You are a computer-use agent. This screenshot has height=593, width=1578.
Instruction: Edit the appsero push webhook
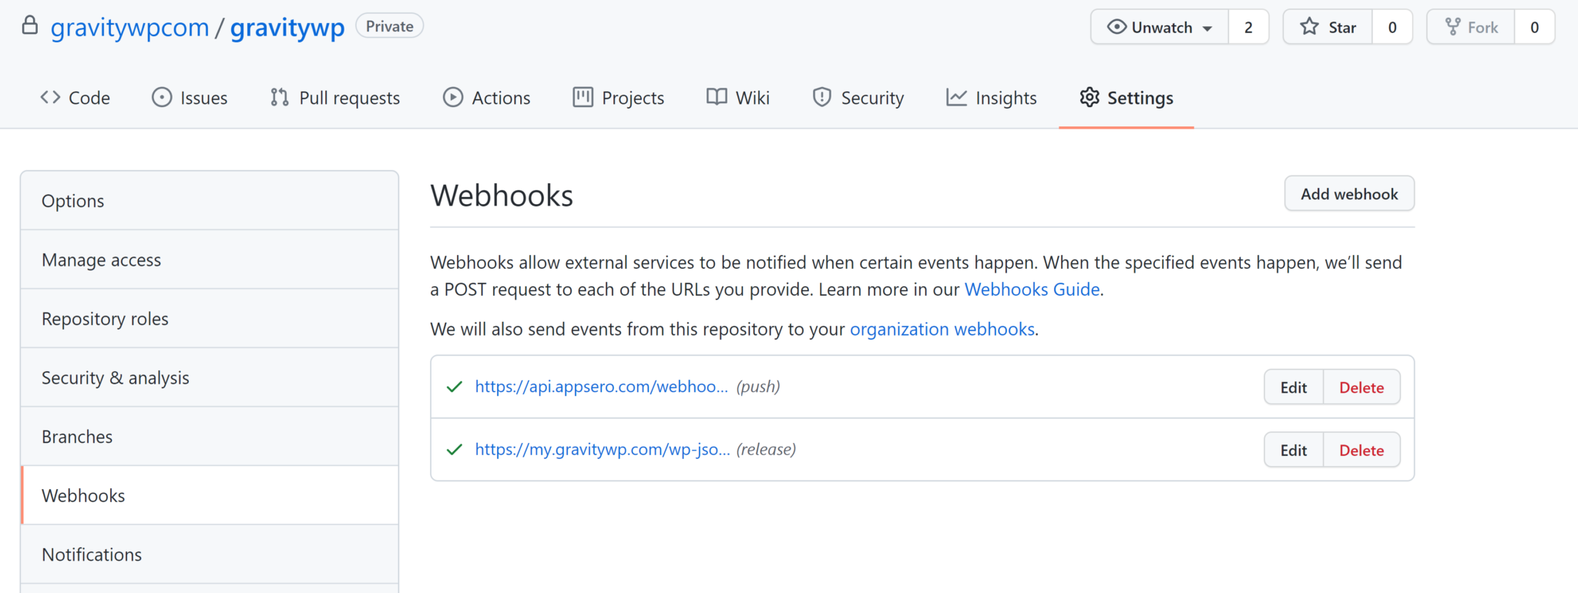point(1293,387)
